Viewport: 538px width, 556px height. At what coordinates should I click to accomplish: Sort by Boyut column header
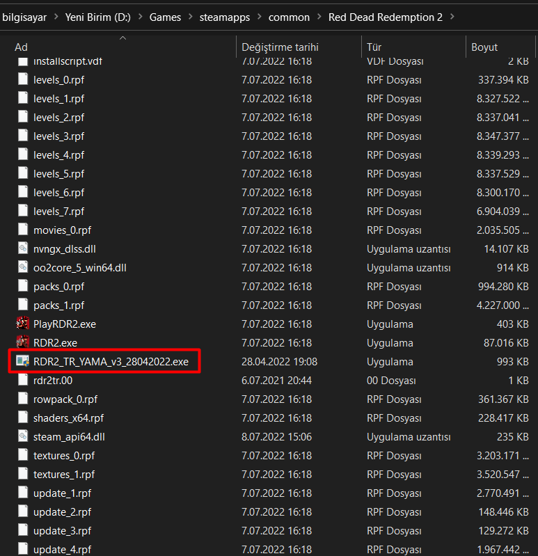click(x=484, y=47)
